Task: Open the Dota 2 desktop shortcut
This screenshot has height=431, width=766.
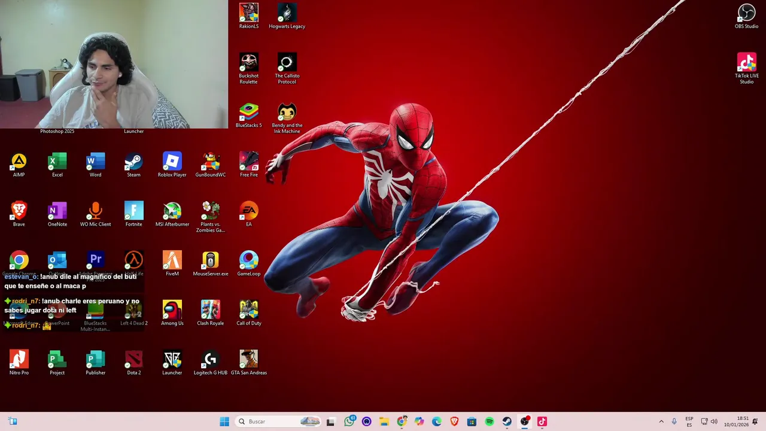Action: tap(133, 363)
